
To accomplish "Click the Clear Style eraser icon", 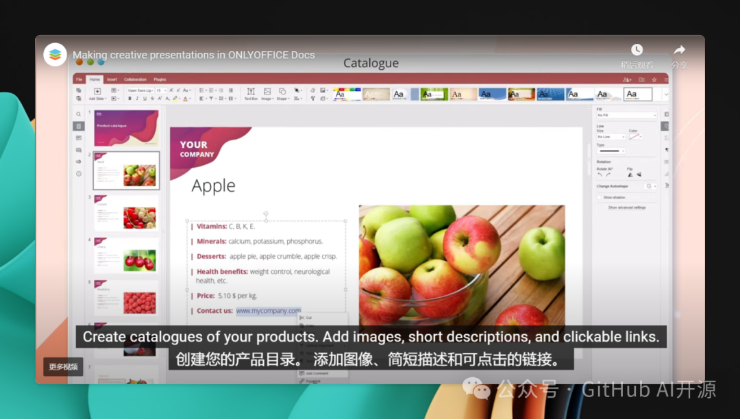I will 312,90.
